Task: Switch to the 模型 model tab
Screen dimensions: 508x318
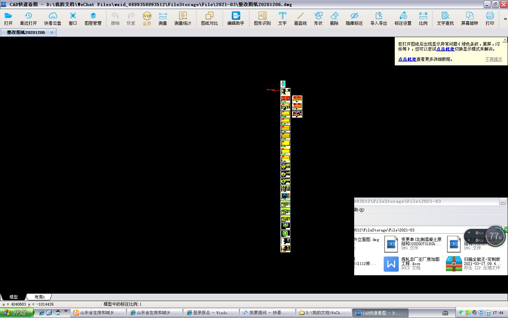Action: pyautogui.click(x=13, y=297)
